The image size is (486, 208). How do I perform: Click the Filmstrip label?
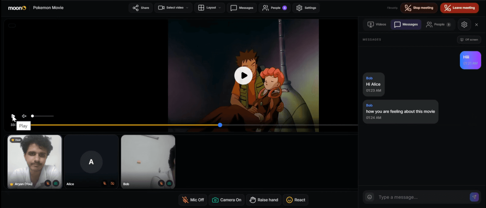pos(392,8)
